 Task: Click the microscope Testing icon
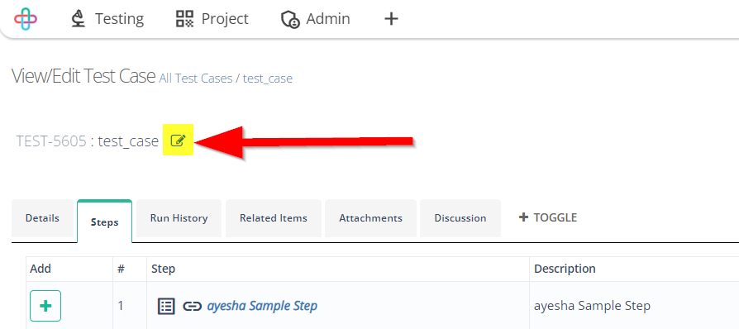pos(79,19)
